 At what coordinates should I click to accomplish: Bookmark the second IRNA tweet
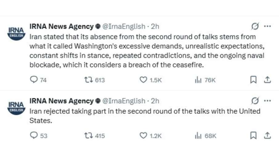click(x=253, y=135)
